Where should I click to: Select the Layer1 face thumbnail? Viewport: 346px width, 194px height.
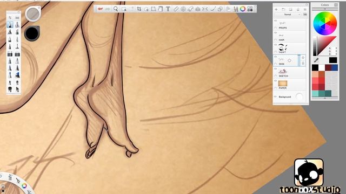coord(282,47)
